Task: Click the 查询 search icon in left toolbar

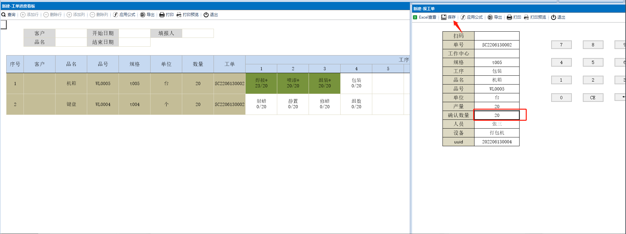Action: (x=4, y=15)
